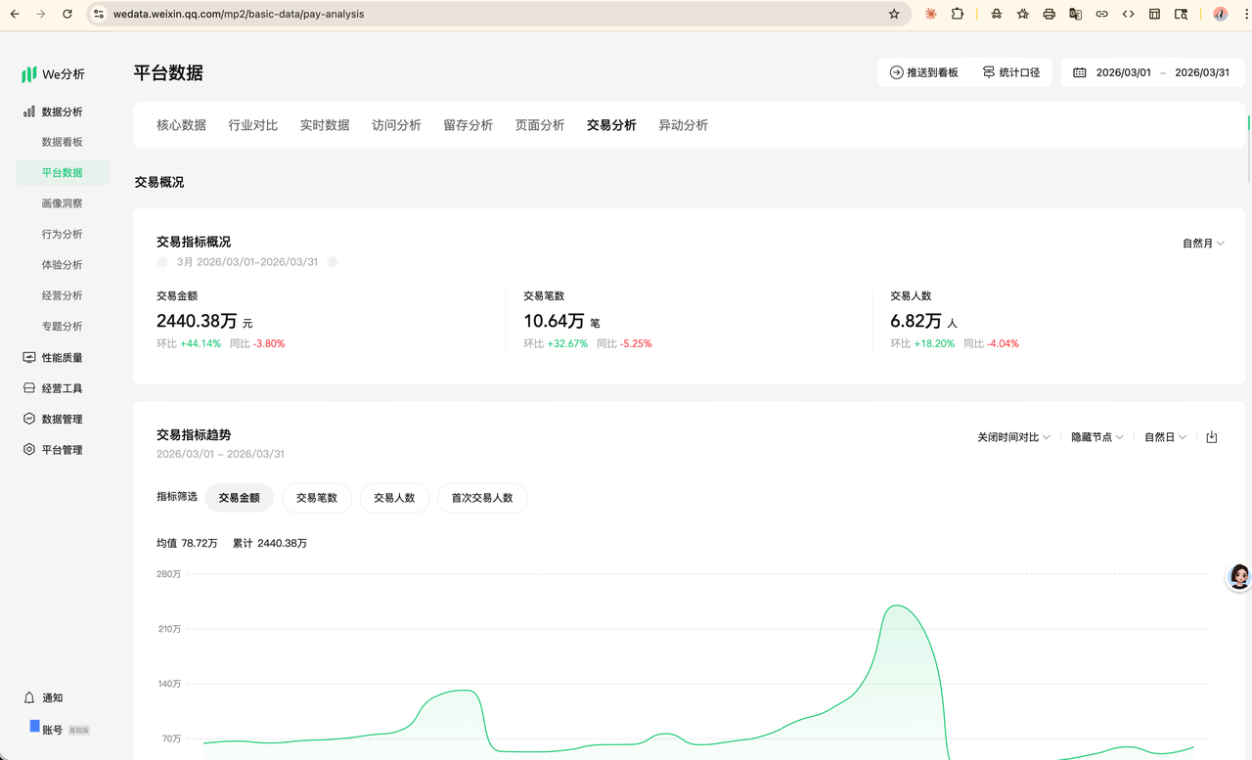The width and height of the screenshot is (1252, 760).
Task: Reload the page using browser refresh icon
Action: tap(67, 14)
